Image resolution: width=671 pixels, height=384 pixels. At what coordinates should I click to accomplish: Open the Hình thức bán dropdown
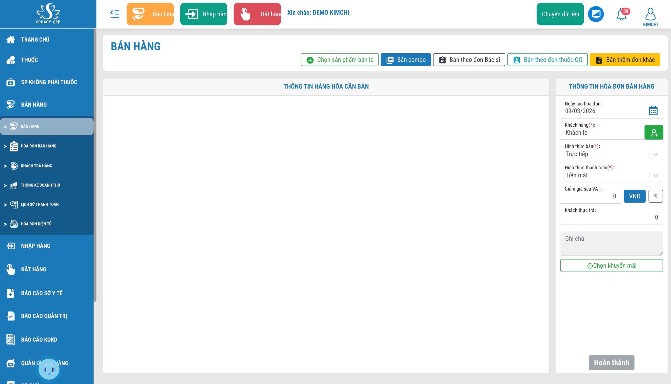pyautogui.click(x=656, y=154)
